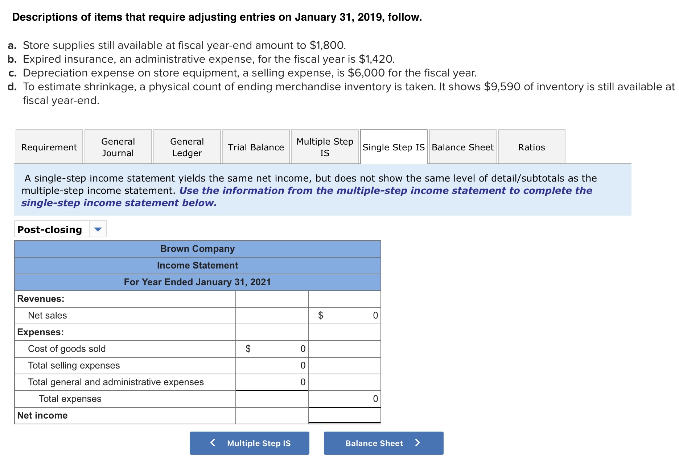Click the Net income label

[x=42, y=416]
